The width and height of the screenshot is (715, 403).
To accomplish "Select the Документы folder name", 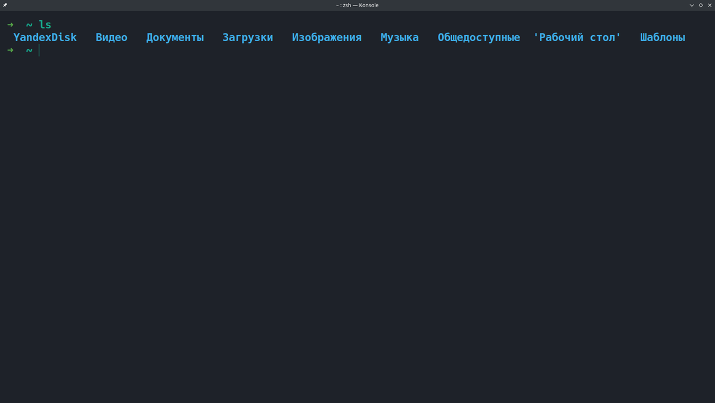I will click(175, 37).
